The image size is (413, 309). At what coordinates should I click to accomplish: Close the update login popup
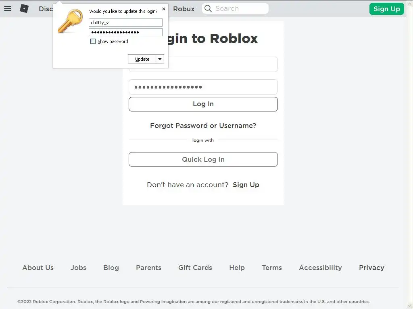pos(164,9)
